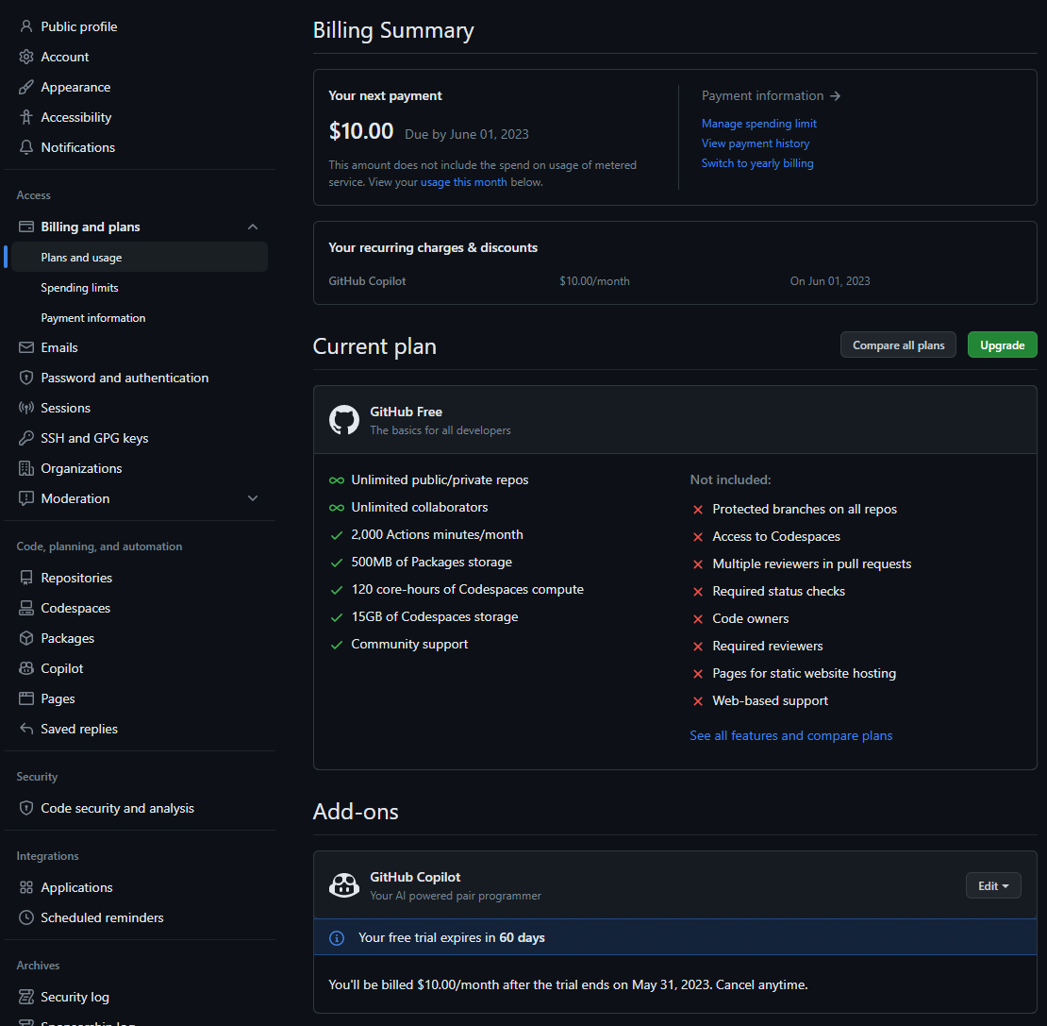Open Codespaces settings page
The width and height of the screenshot is (1047, 1026).
click(x=75, y=608)
